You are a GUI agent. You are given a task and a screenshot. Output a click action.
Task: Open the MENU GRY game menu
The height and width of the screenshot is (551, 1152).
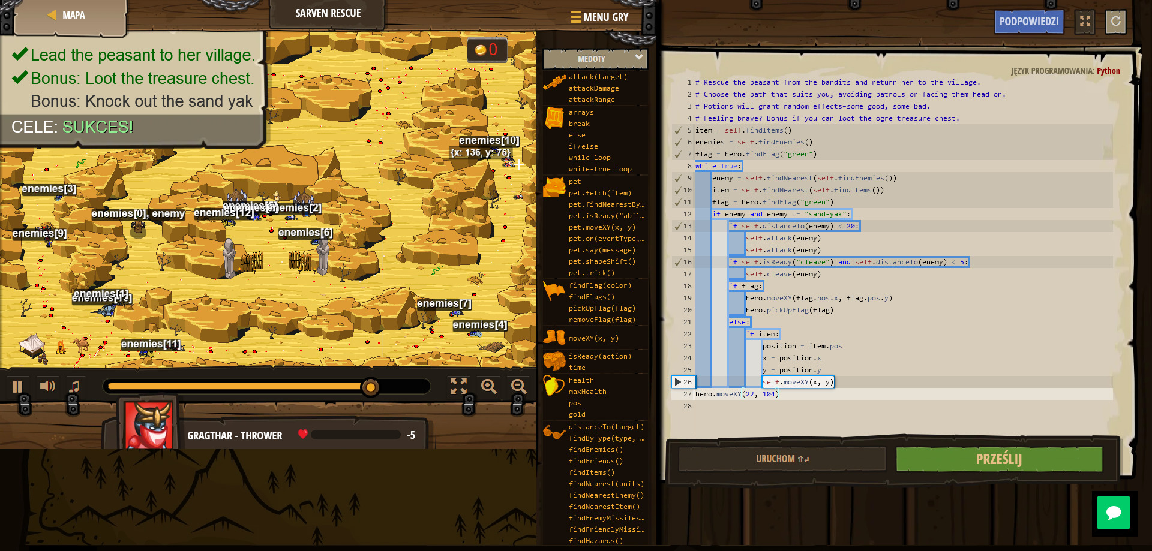click(599, 17)
